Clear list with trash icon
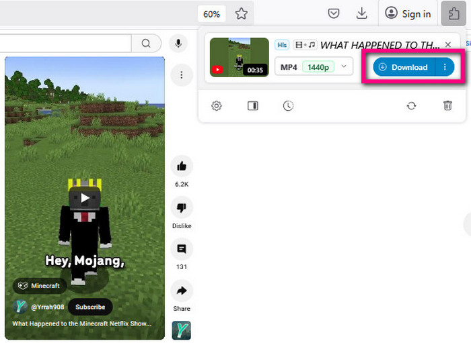 point(447,106)
